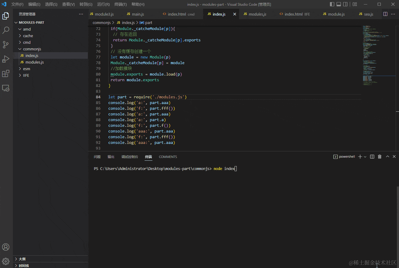
Task: Open the Extensions view
Action: point(6,73)
